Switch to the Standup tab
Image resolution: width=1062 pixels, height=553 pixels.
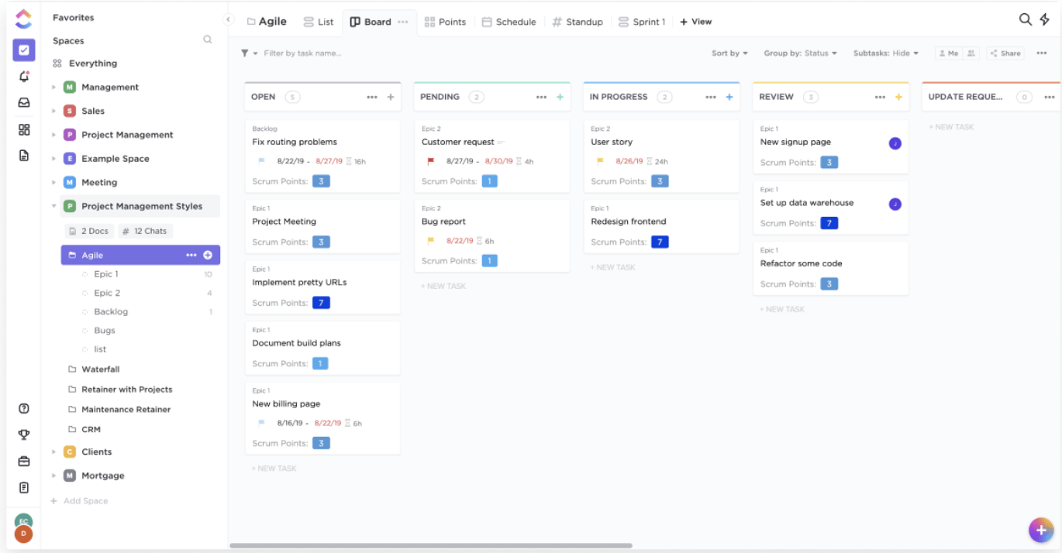point(577,22)
